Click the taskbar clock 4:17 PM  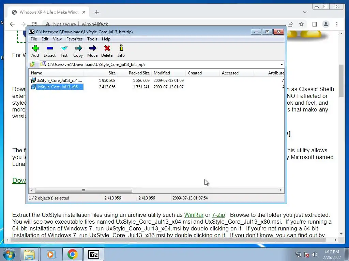332,254
